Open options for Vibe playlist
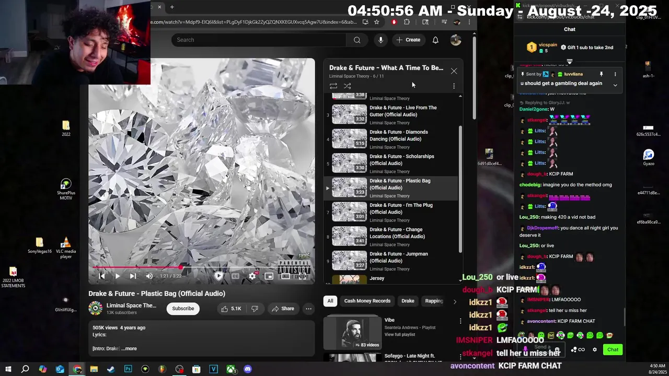Screen dimensions: 669x376 click(460, 321)
